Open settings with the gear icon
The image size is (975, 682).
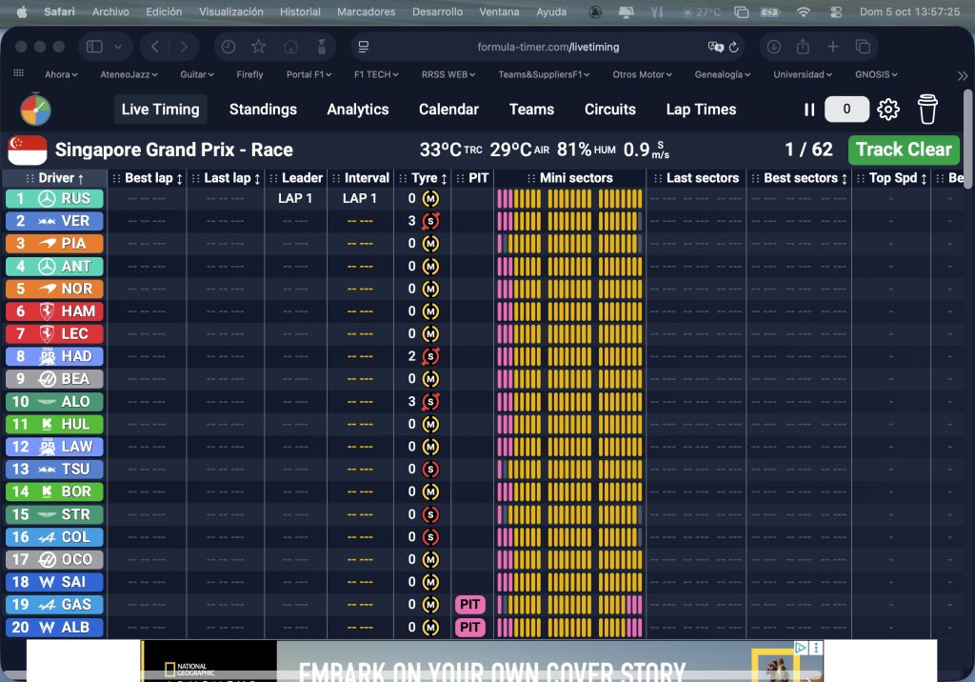[x=888, y=110]
